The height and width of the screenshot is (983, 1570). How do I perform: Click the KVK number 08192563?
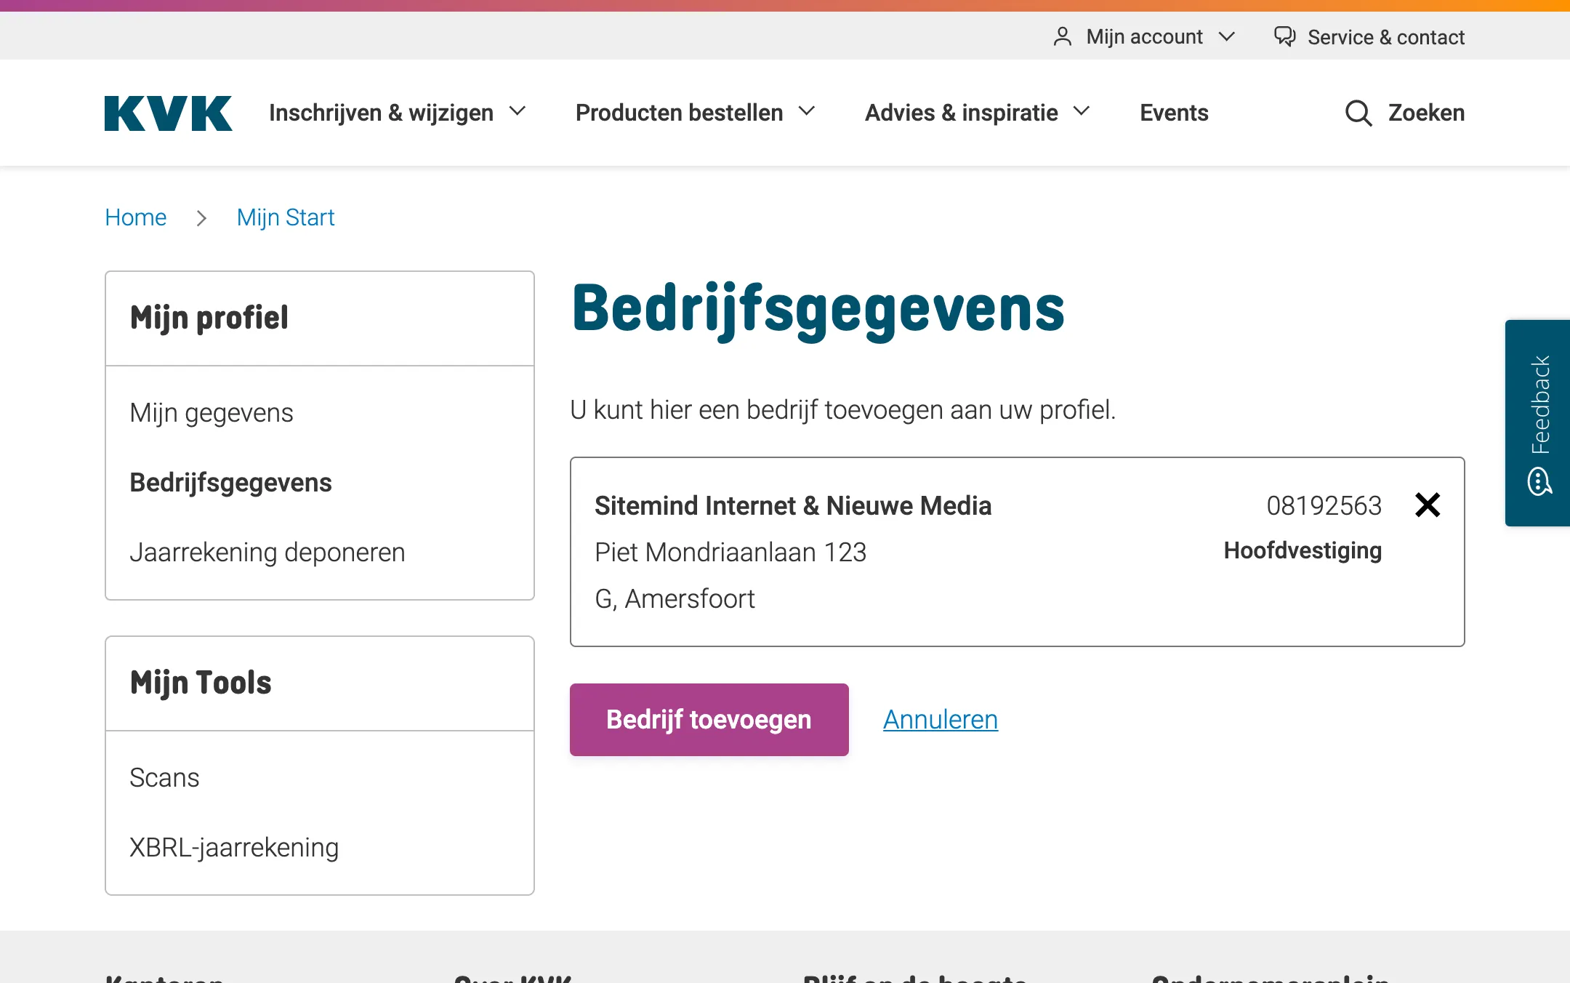click(x=1324, y=505)
